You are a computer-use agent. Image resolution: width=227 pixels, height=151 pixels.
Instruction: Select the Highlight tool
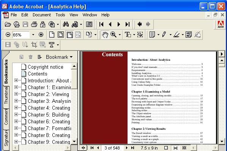(177, 35)
